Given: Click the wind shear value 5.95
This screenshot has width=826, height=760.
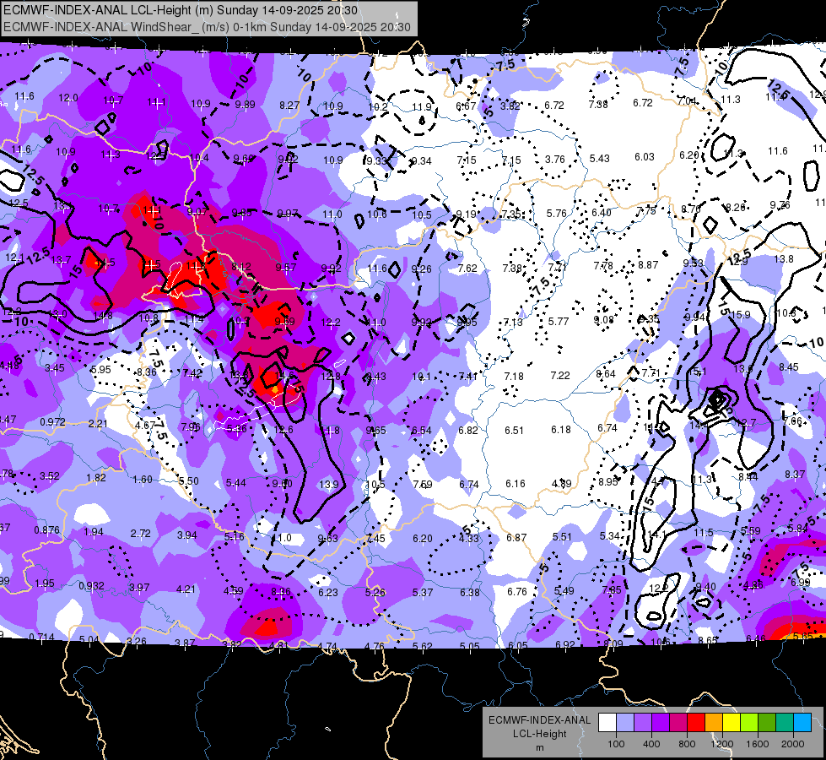Looking at the screenshot, I should 100,370.
